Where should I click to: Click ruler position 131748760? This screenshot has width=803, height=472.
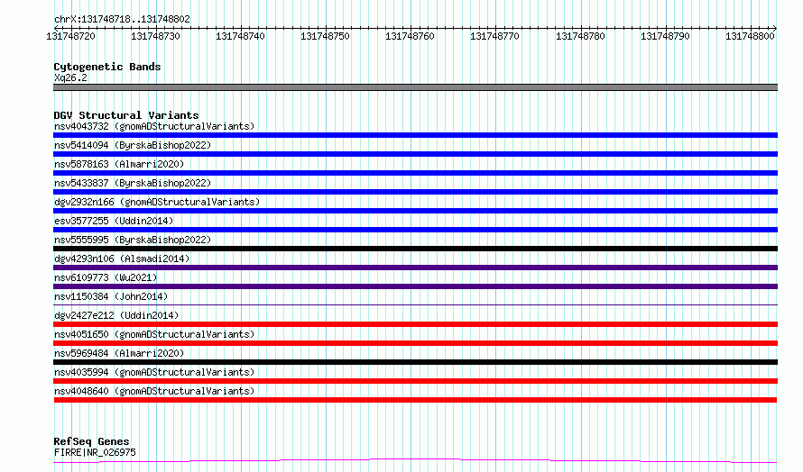tap(410, 36)
